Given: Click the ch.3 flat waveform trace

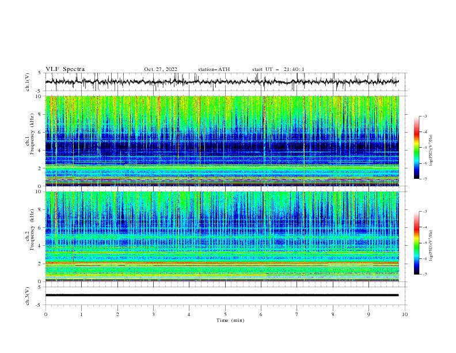Looking at the screenshot, I should 222,295.
